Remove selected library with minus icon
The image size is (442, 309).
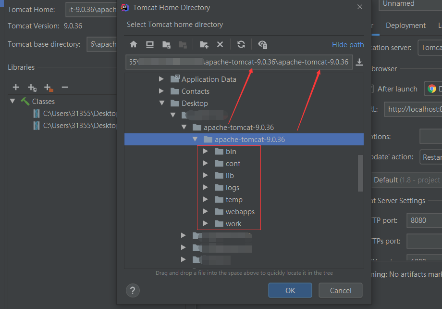65,87
